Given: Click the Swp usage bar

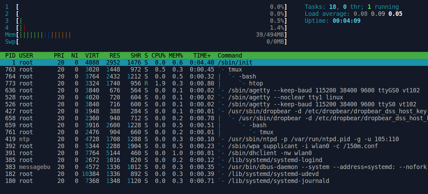Looking at the screenshot, I should (x=146, y=41).
